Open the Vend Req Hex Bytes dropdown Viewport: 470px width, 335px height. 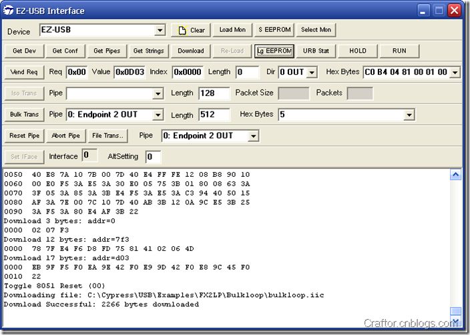tap(455, 73)
